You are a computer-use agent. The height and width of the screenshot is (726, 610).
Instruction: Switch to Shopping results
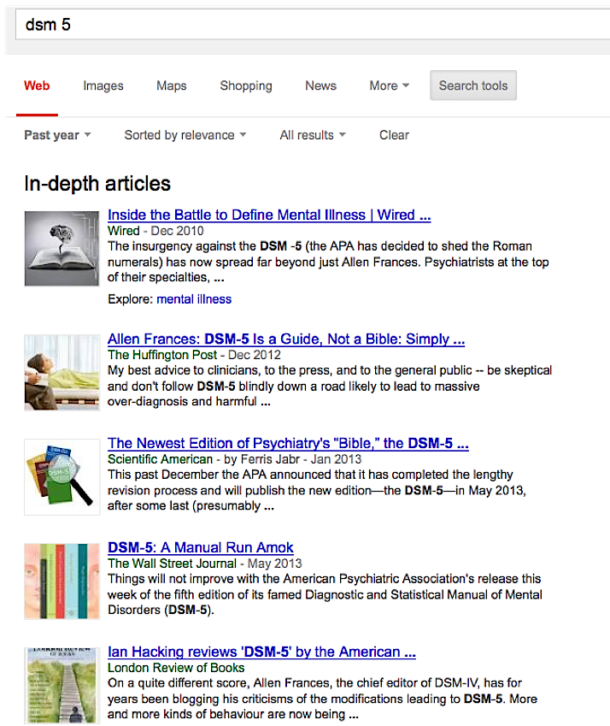[246, 86]
